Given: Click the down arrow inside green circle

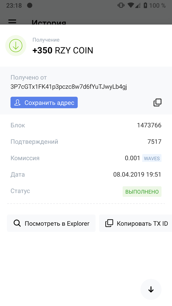Looking at the screenshot, I should pyautogui.click(x=16, y=46).
